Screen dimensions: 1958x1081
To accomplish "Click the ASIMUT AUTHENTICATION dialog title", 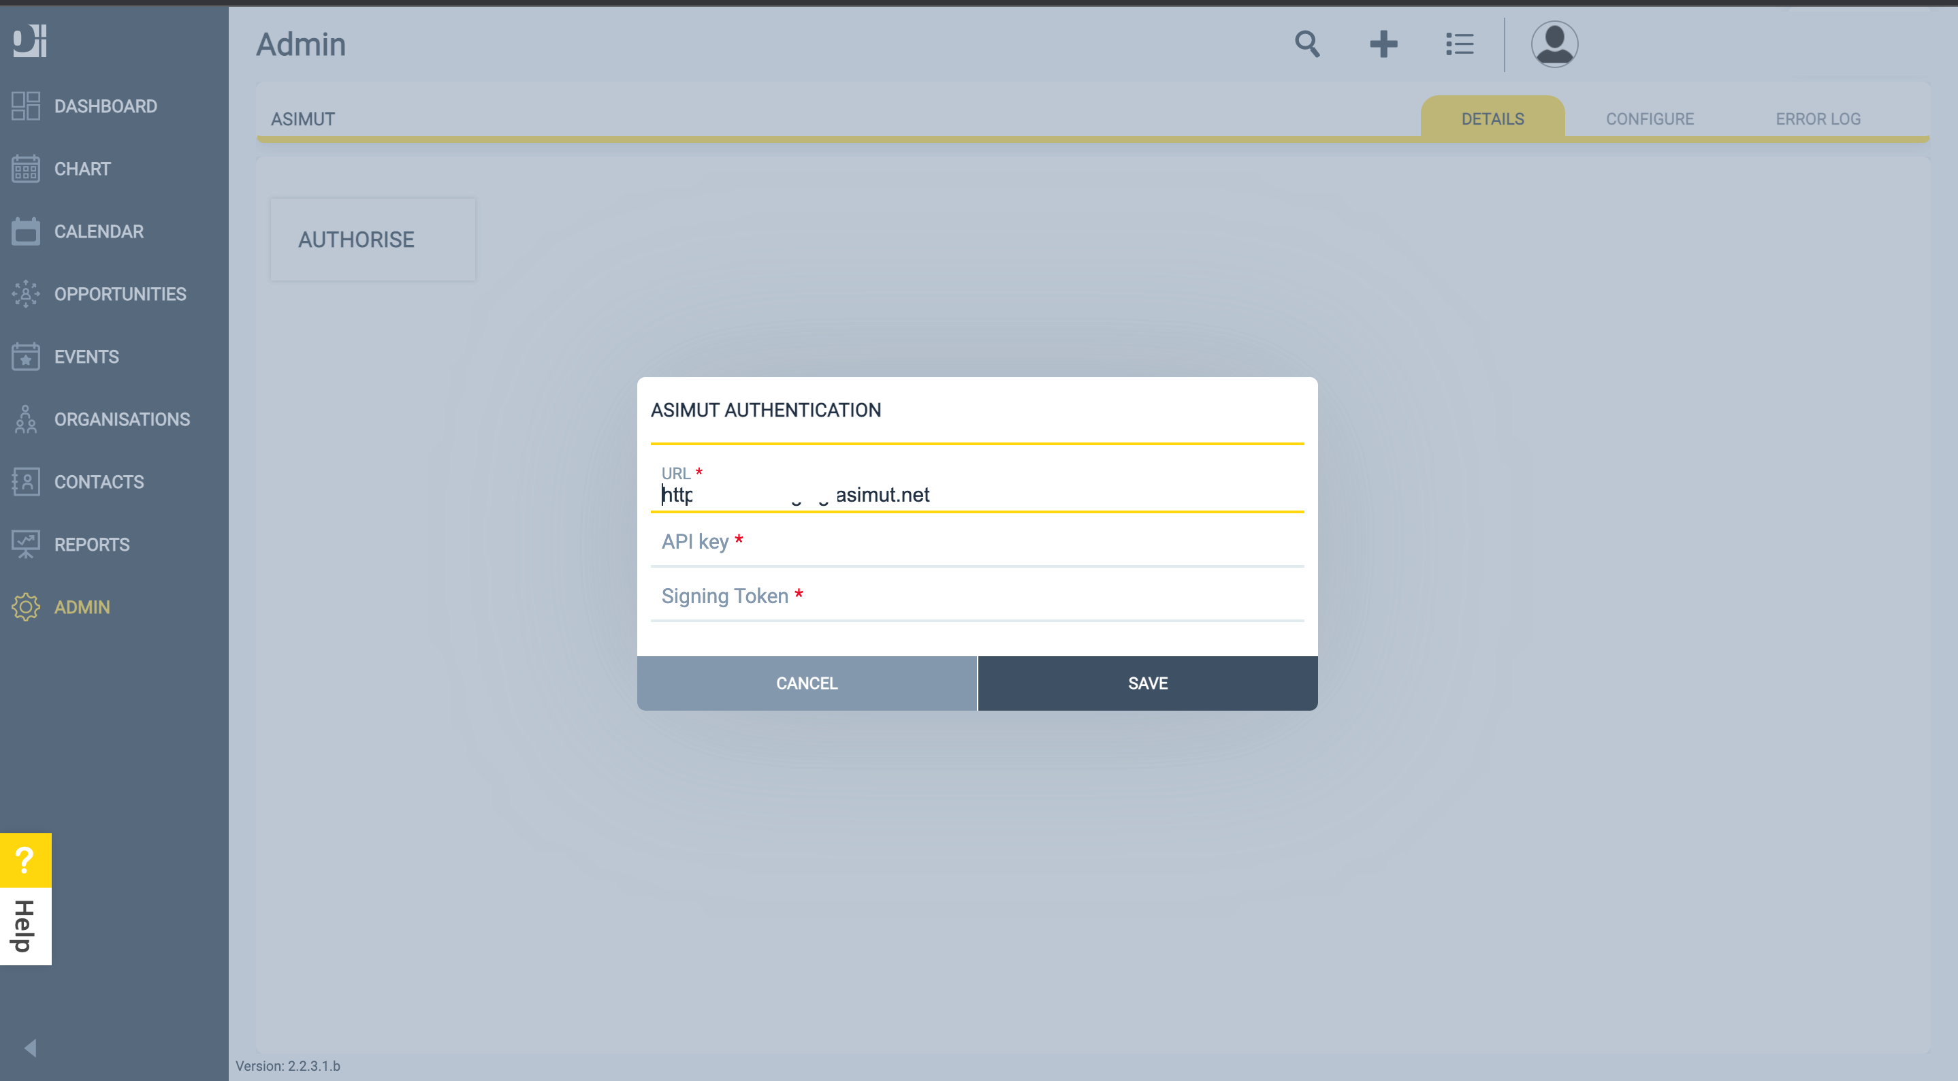I will pyautogui.click(x=766, y=410).
